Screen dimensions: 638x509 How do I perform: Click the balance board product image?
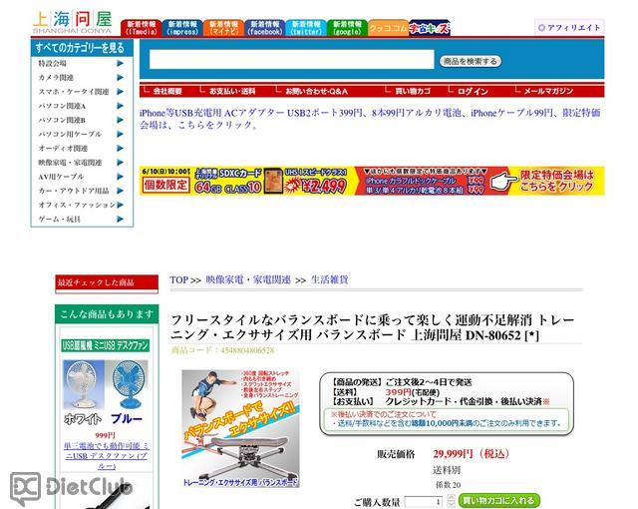click(240, 428)
